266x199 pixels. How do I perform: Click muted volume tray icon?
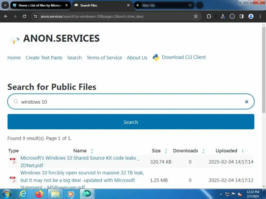coord(240,194)
